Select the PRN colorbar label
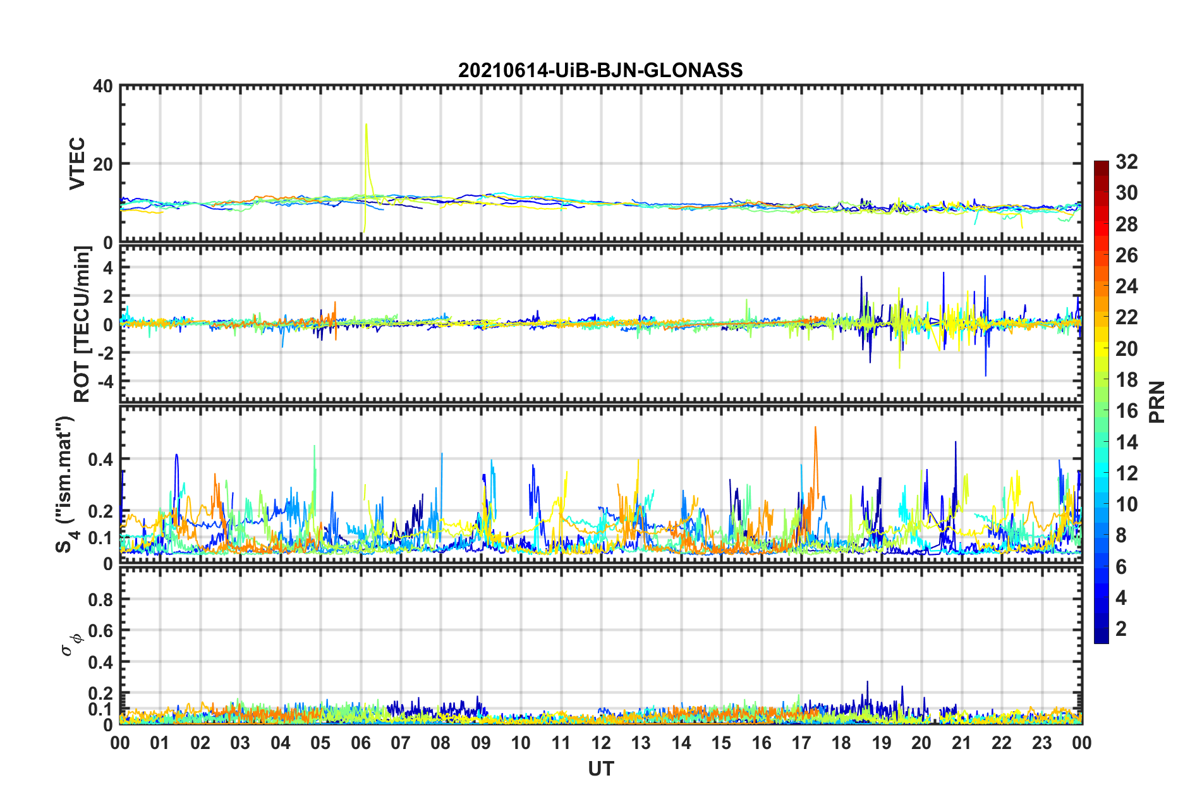Screen dimensions: 1202x804 1157,402
